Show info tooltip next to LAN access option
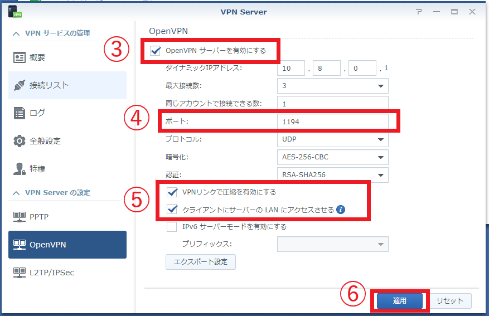 [x=341, y=210]
